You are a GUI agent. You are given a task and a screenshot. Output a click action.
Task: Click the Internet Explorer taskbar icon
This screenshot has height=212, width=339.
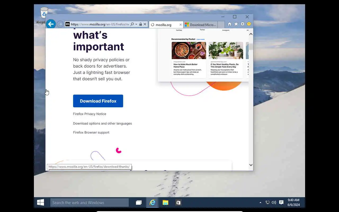(152, 203)
